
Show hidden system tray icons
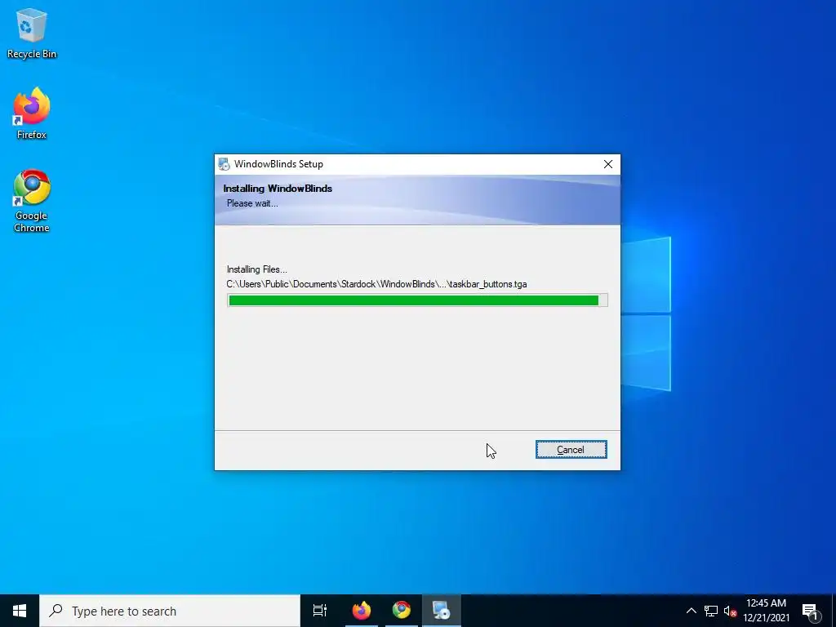[691, 611]
